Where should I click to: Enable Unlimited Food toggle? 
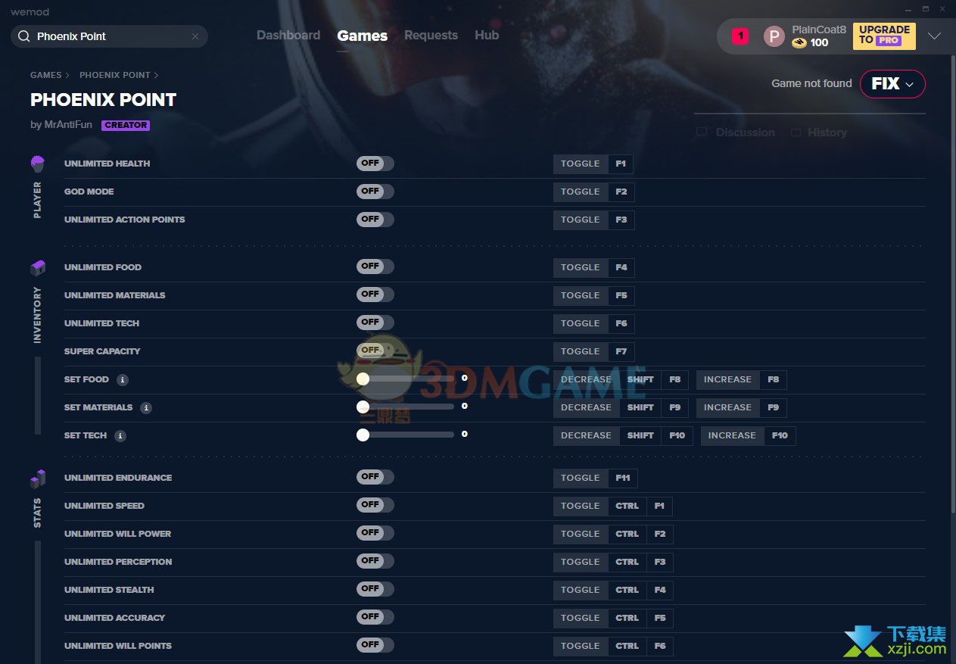coord(375,267)
